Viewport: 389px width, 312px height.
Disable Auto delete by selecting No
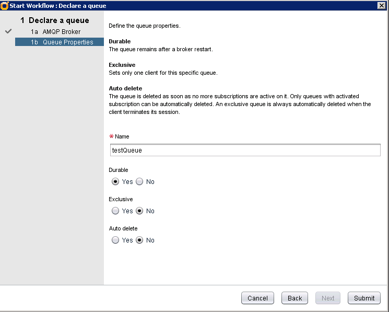139,240
